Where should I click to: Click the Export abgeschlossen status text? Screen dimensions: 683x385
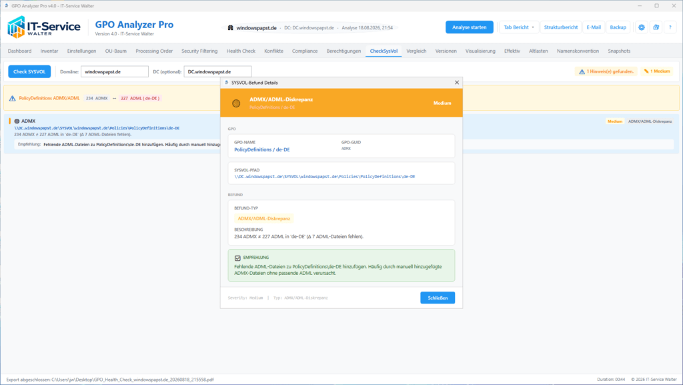tap(110, 380)
